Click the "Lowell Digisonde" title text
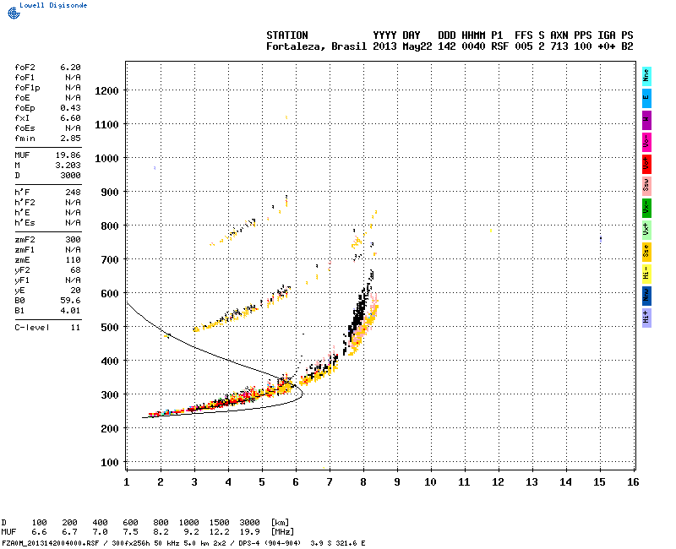Viewport: 676px width, 549px height. click(x=53, y=5)
